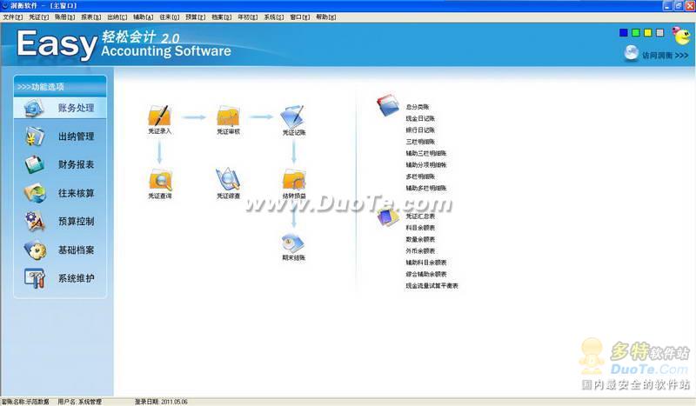Open the 外币余额表 foreign currency link
Viewport: 696px width, 406px height.
coord(420,250)
